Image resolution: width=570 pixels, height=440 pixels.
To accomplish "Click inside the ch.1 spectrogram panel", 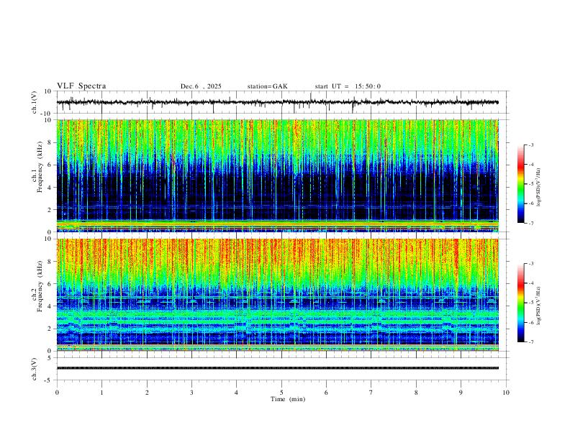I will coord(277,175).
